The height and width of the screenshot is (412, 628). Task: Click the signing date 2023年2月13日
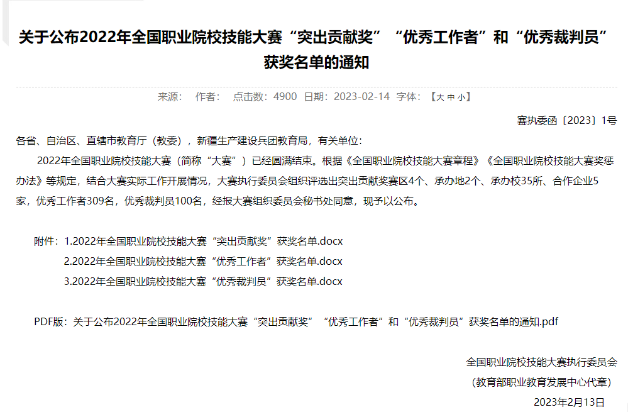click(x=569, y=402)
